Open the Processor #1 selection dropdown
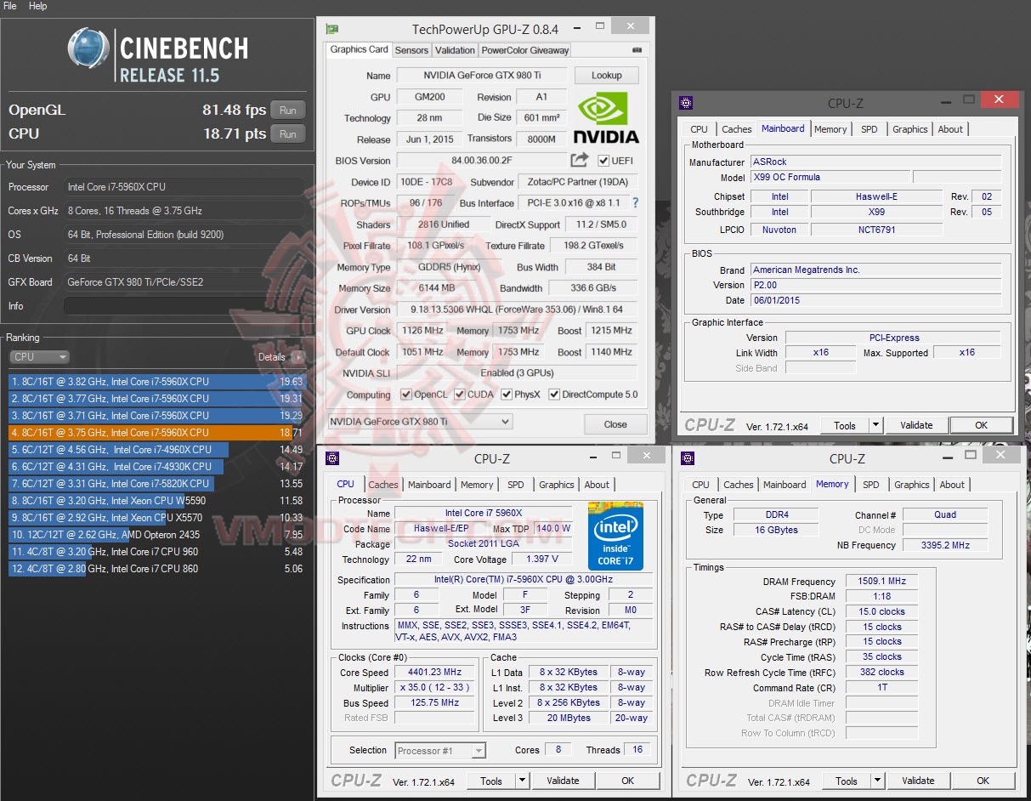The height and width of the screenshot is (801, 1031). [x=440, y=750]
